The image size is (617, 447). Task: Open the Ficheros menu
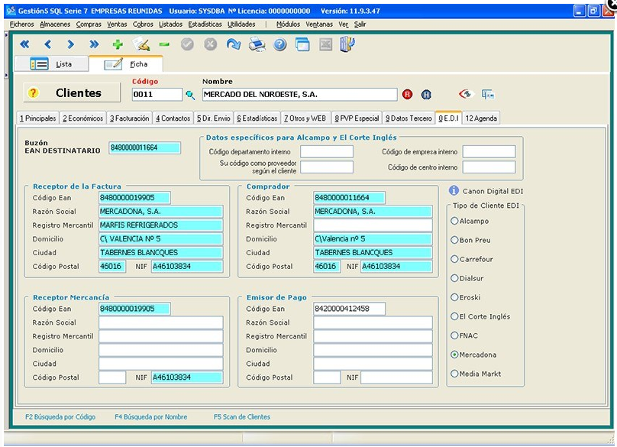tap(22, 24)
